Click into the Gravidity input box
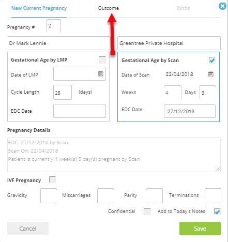Viewport: 228px width, 242px height. click(x=49, y=195)
